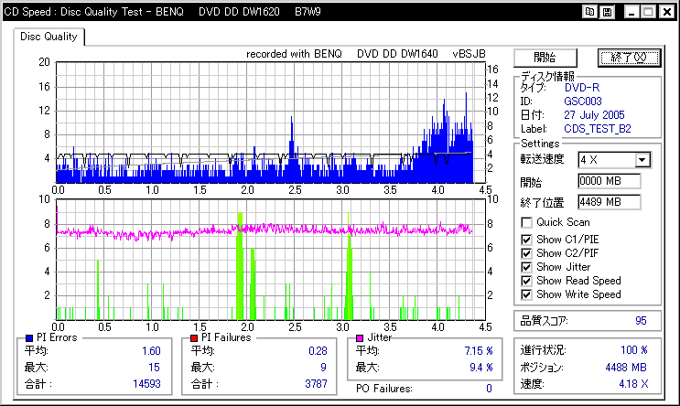The width and height of the screenshot is (680, 406).
Task: Click the start position field 0000 MB
Action: (x=610, y=181)
